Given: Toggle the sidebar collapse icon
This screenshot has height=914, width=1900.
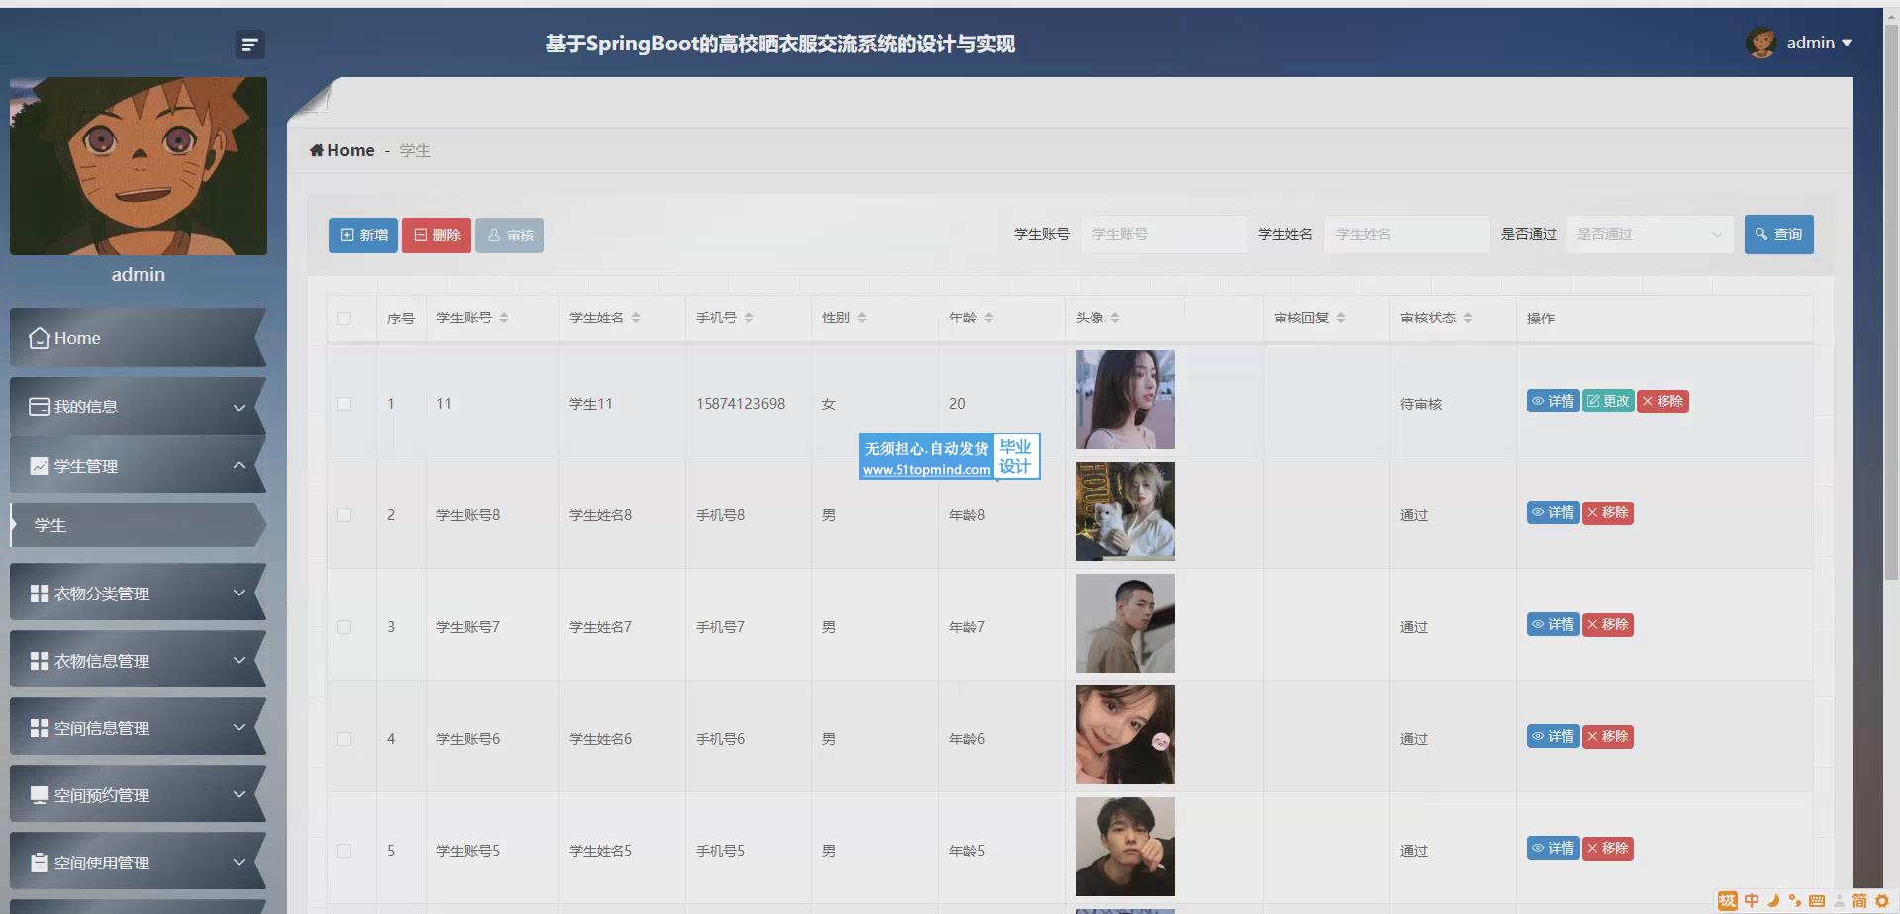Looking at the screenshot, I should point(249,45).
